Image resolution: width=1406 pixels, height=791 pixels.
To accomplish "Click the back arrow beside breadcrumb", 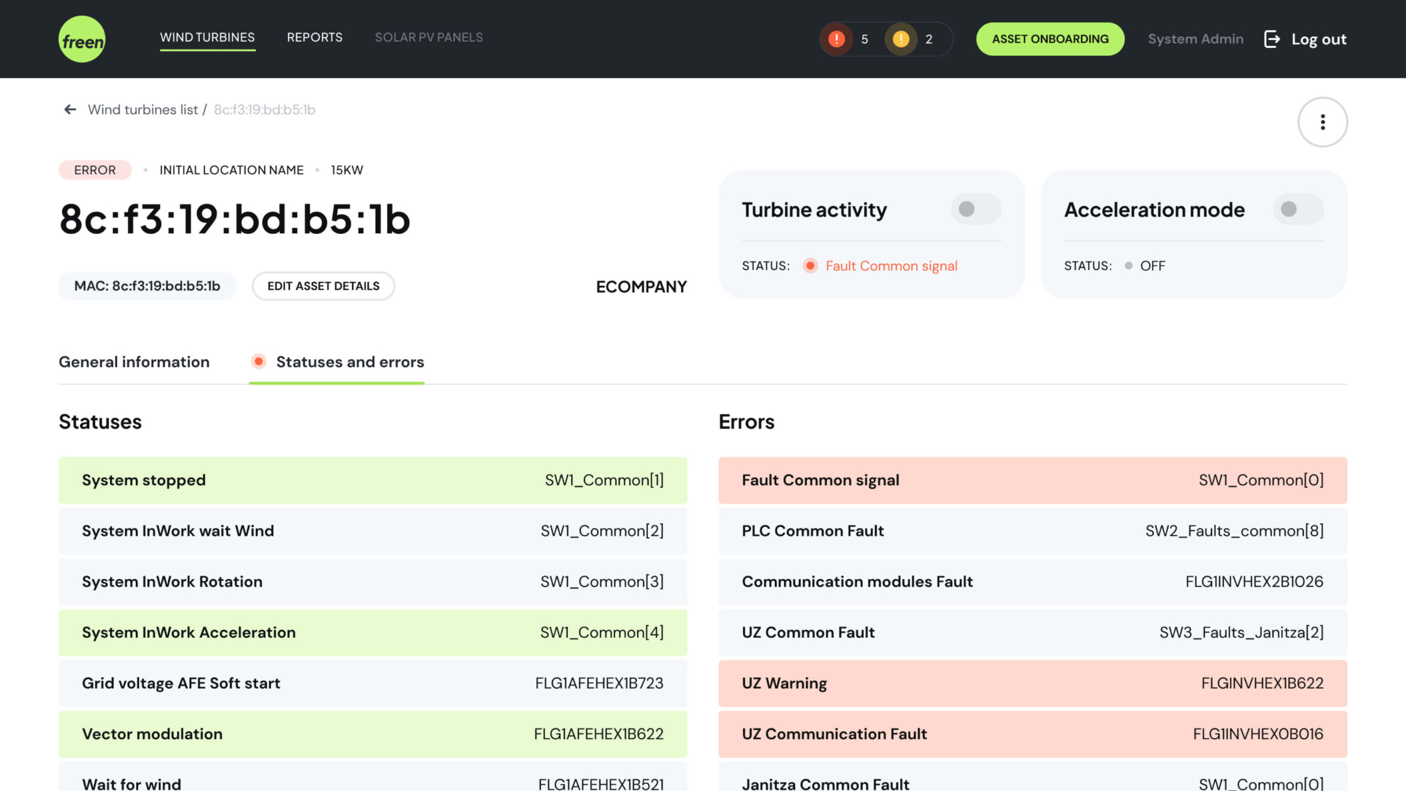I will pos(70,109).
